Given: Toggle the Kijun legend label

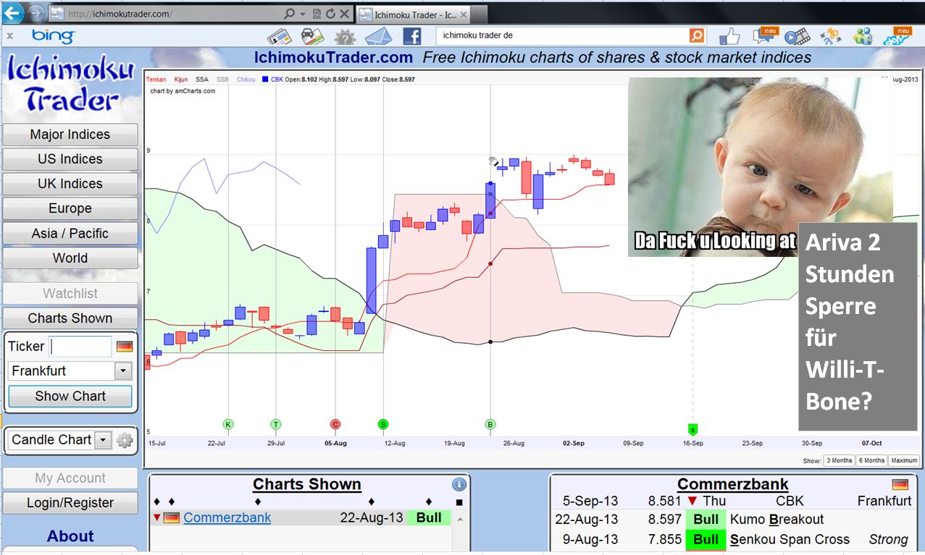Looking at the screenshot, I should pyautogui.click(x=180, y=80).
